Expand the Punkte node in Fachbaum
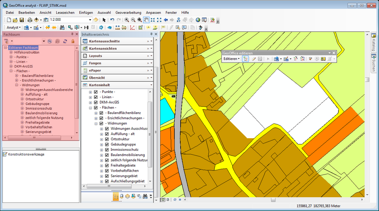379x211 pixels. pyautogui.click(x=11, y=57)
